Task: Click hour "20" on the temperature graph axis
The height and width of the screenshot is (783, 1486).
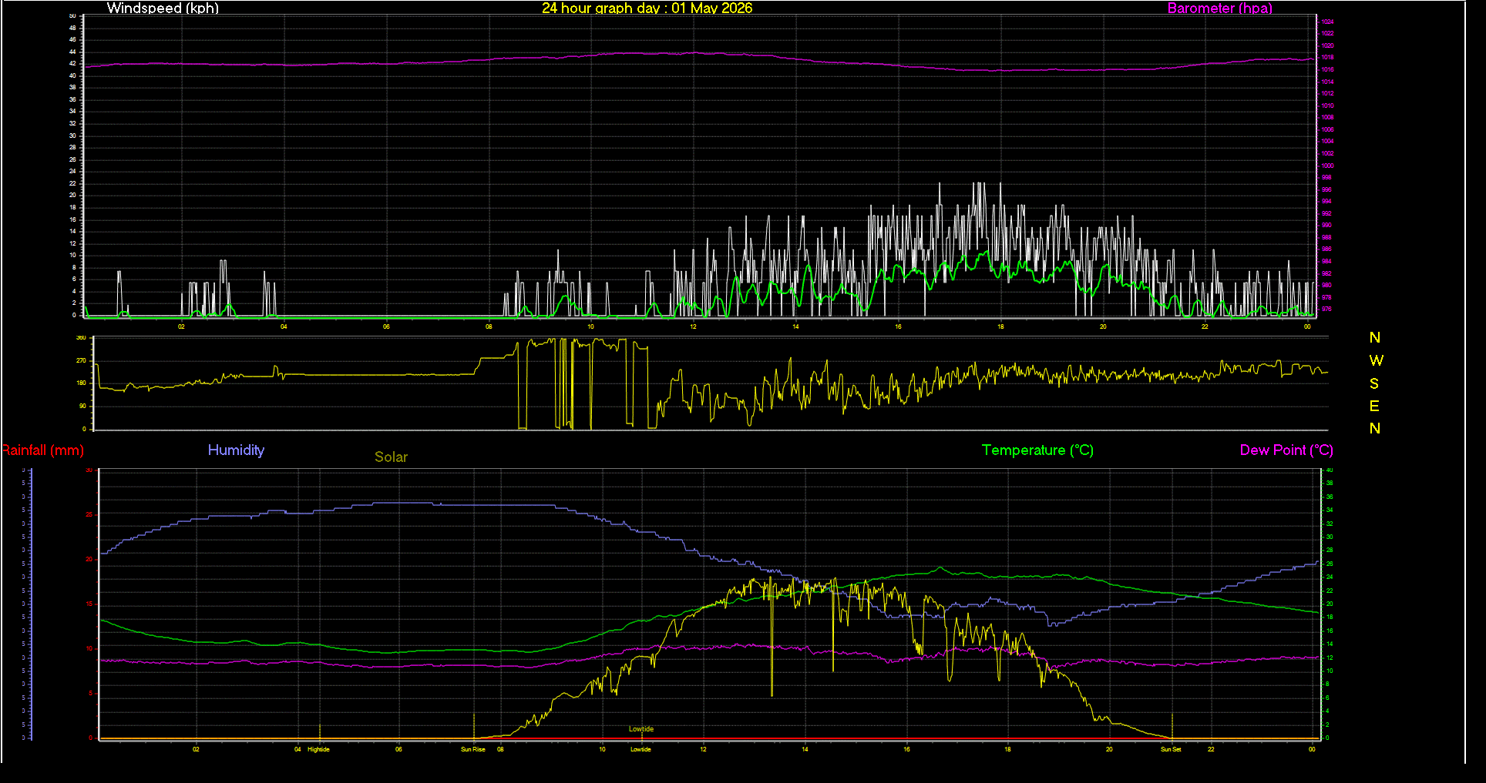Action: pyautogui.click(x=1109, y=749)
